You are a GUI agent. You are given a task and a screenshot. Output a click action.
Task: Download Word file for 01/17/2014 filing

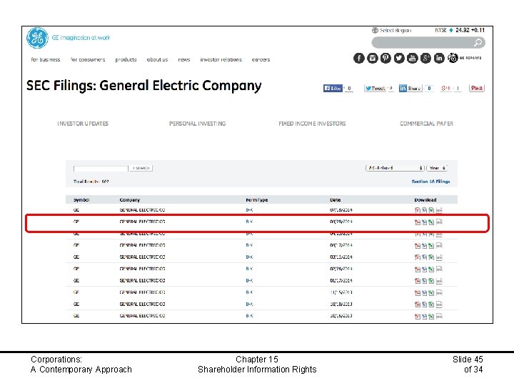[x=424, y=281]
